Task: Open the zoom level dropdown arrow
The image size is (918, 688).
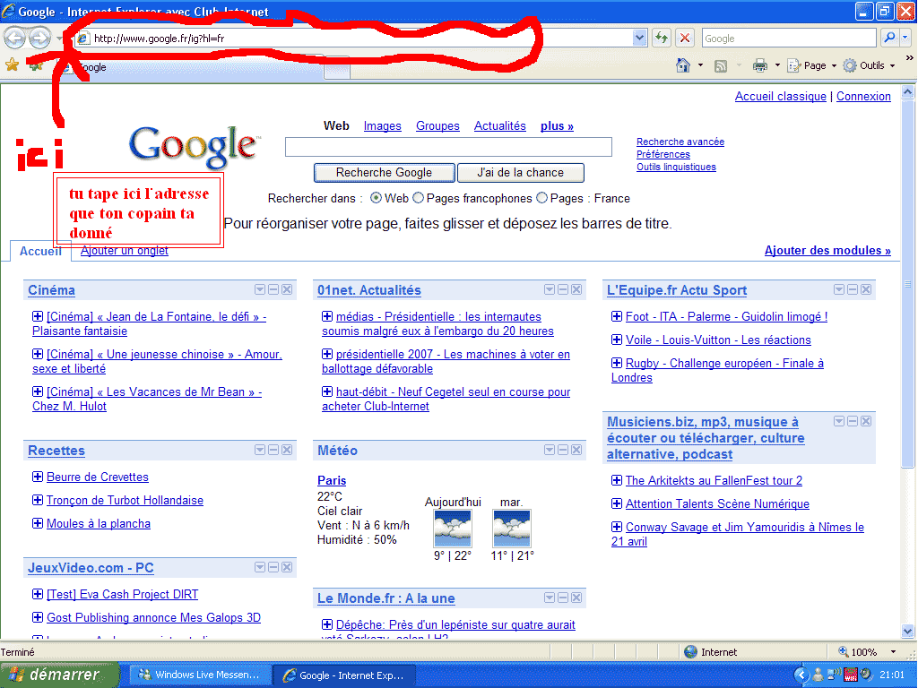Action: coord(894,652)
